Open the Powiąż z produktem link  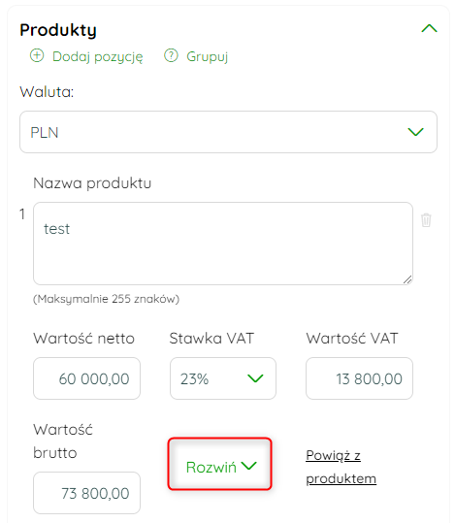pyautogui.click(x=341, y=467)
